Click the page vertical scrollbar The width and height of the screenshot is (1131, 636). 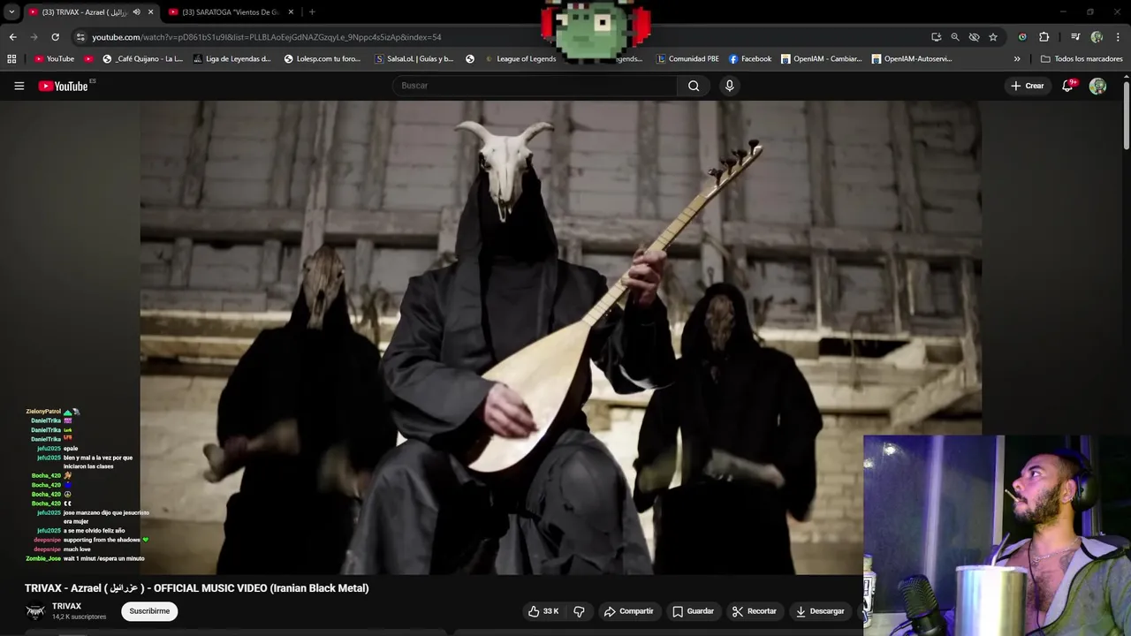[x=1127, y=115]
